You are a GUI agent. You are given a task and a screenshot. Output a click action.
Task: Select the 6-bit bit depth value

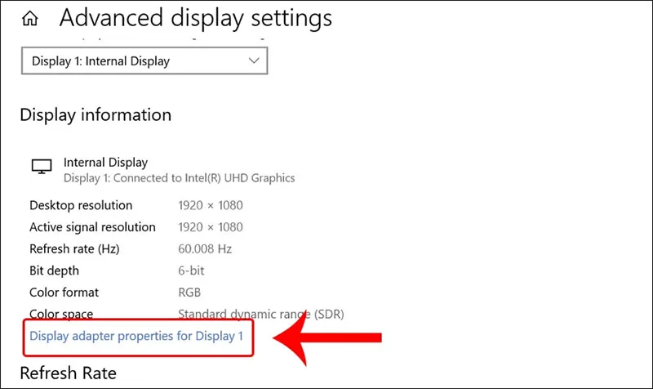click(191, 271)
